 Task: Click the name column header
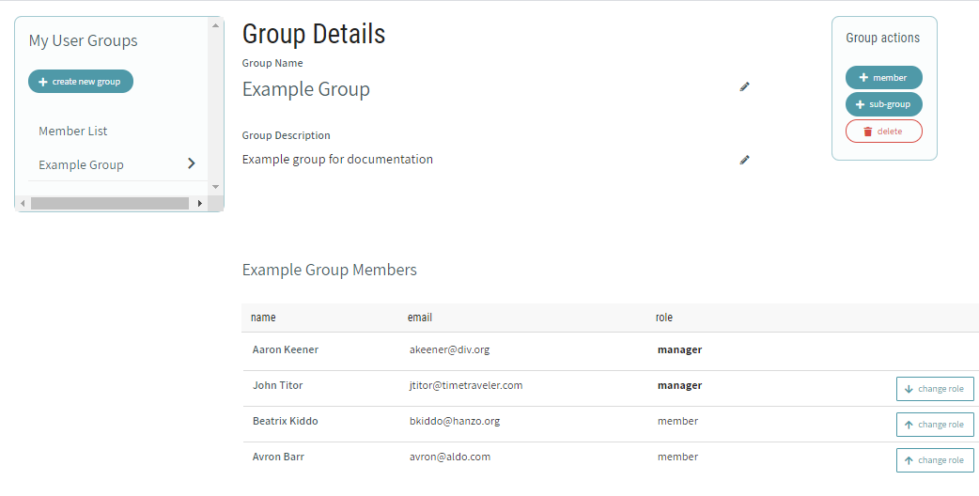tap(263, 318)
